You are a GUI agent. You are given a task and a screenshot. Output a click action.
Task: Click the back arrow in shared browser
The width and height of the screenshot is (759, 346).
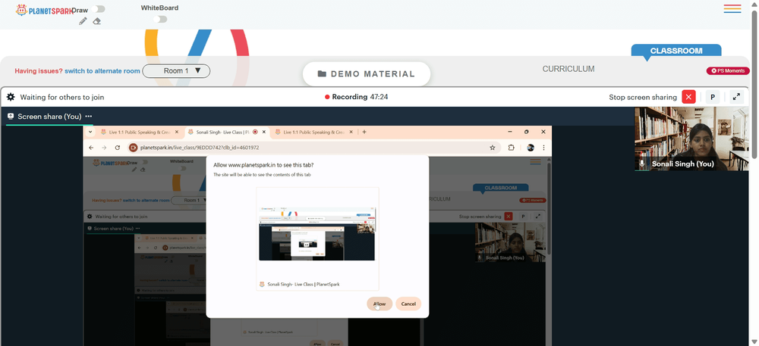tap(91, 148)
